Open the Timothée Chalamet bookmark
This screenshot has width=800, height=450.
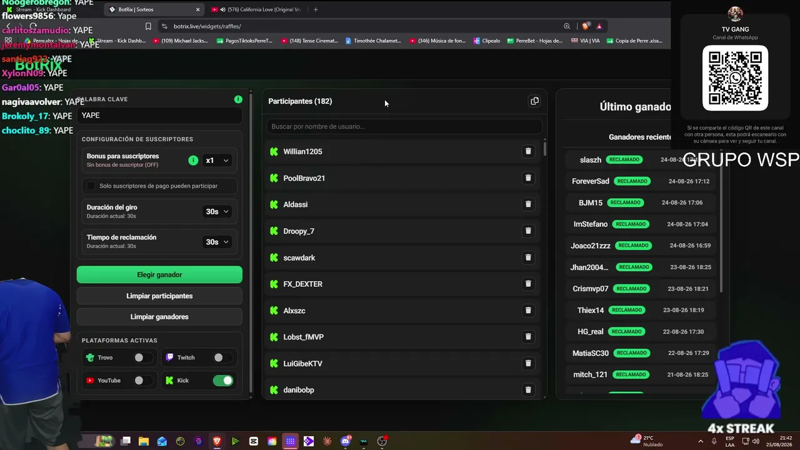(x=373, y=41)
